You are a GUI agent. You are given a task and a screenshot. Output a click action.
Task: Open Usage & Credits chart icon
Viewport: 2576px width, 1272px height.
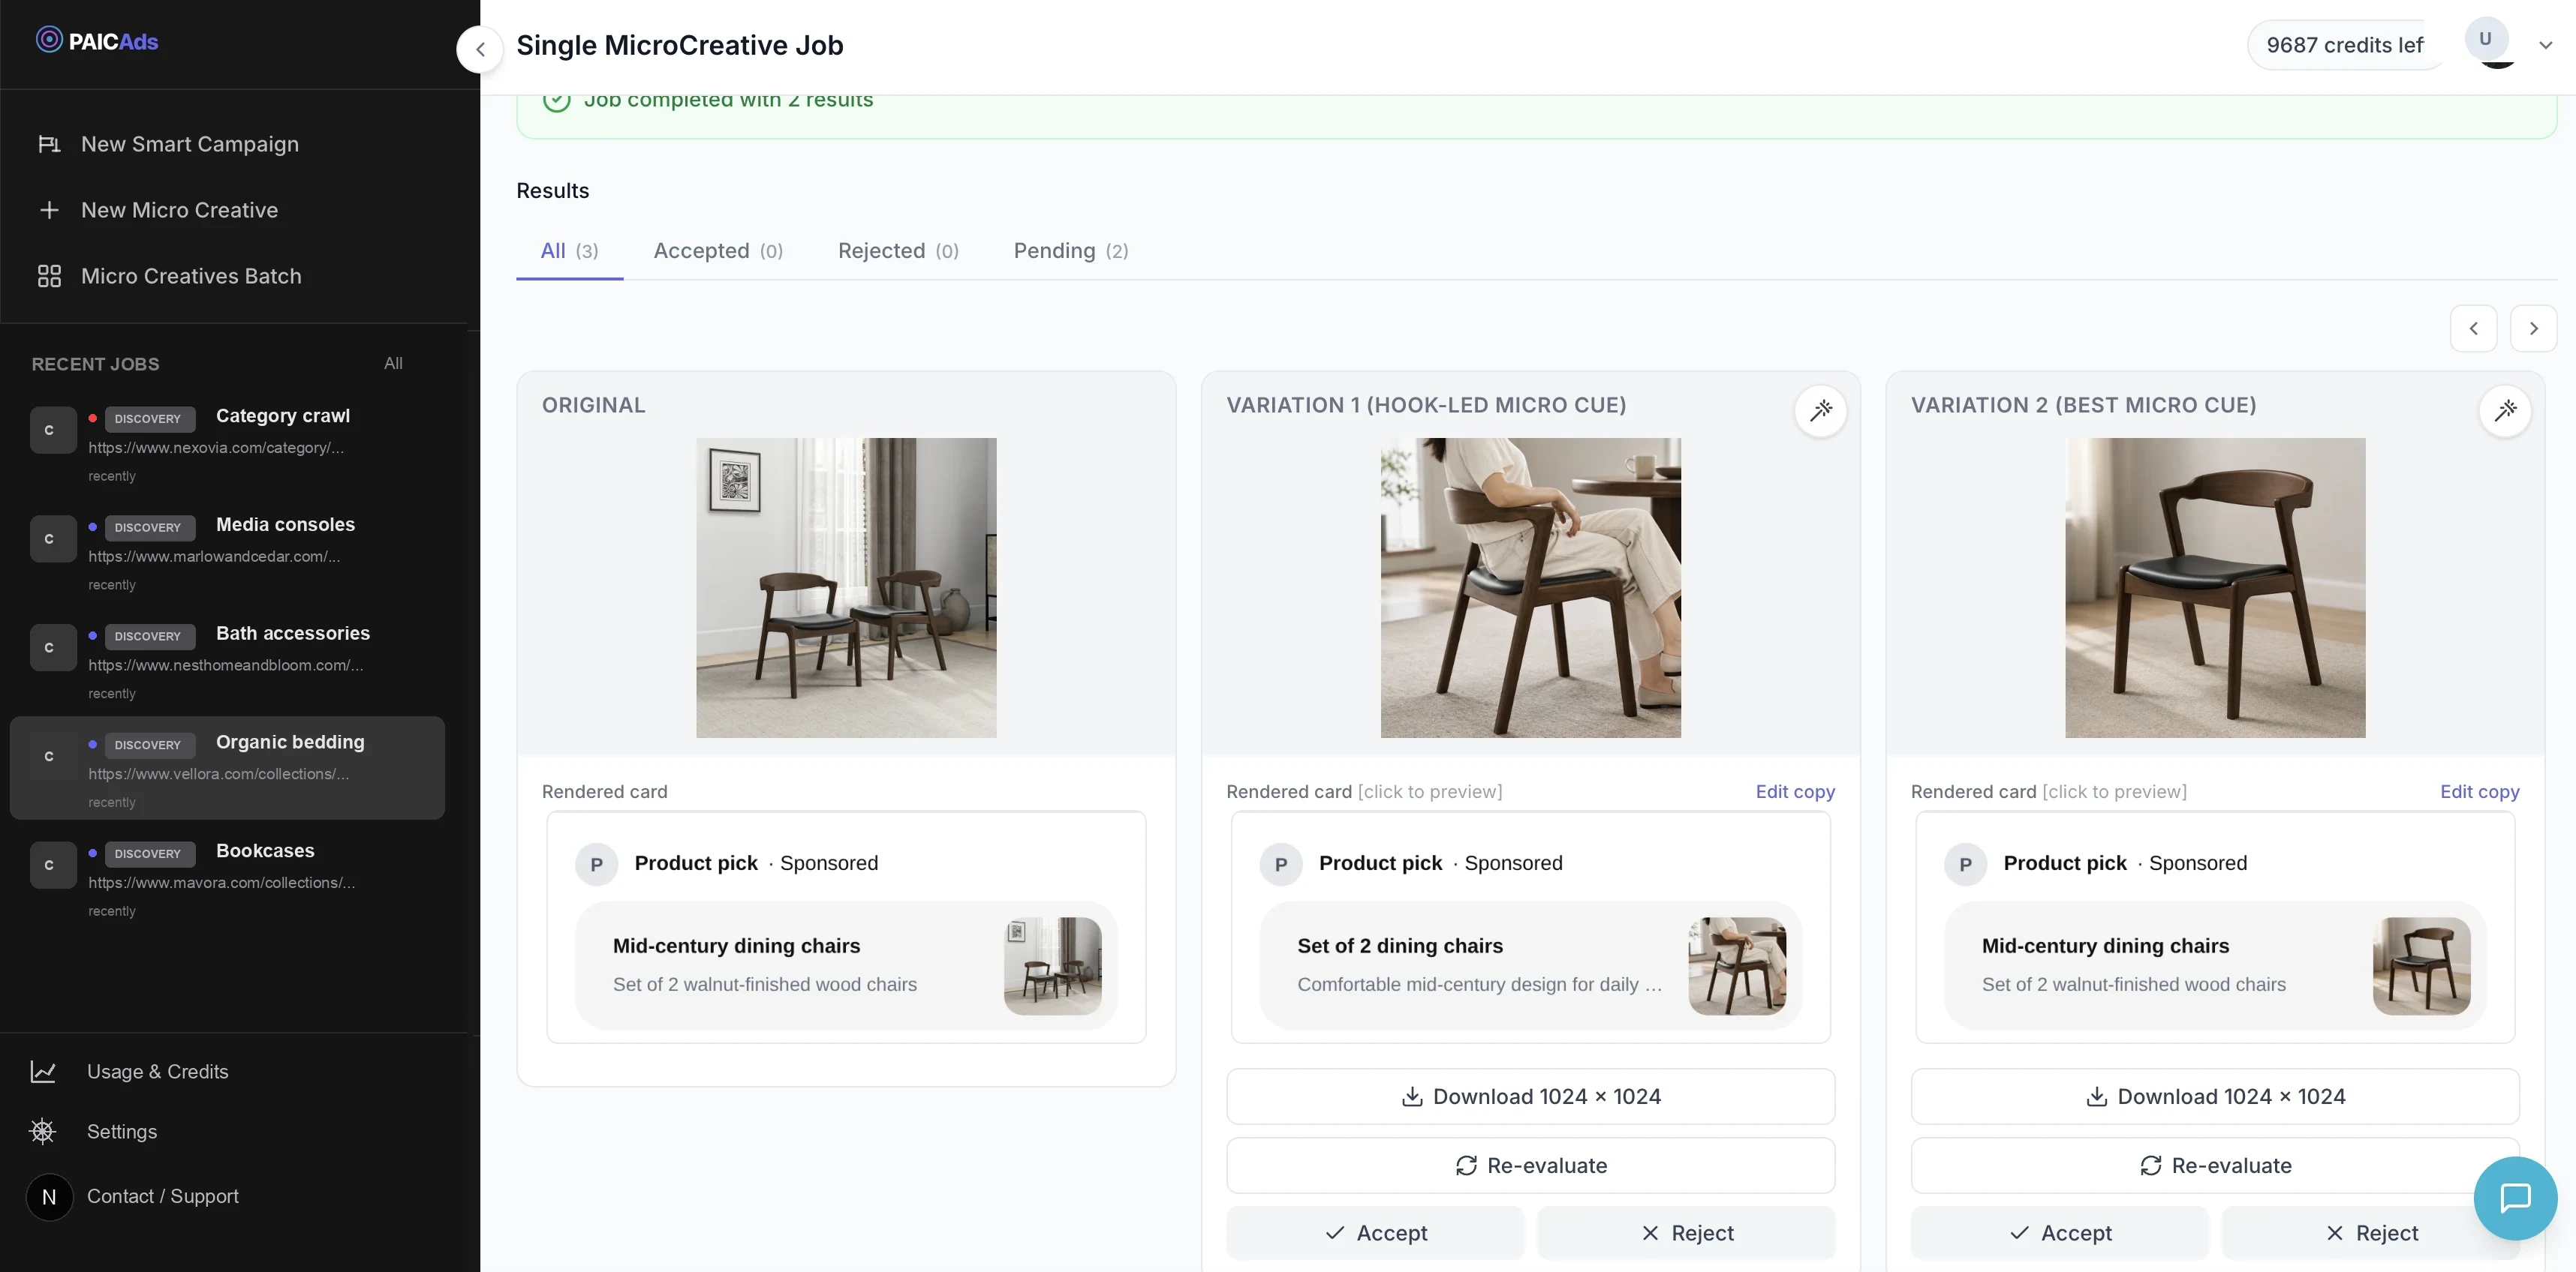pyautogui.click(x=43, y=1071)
